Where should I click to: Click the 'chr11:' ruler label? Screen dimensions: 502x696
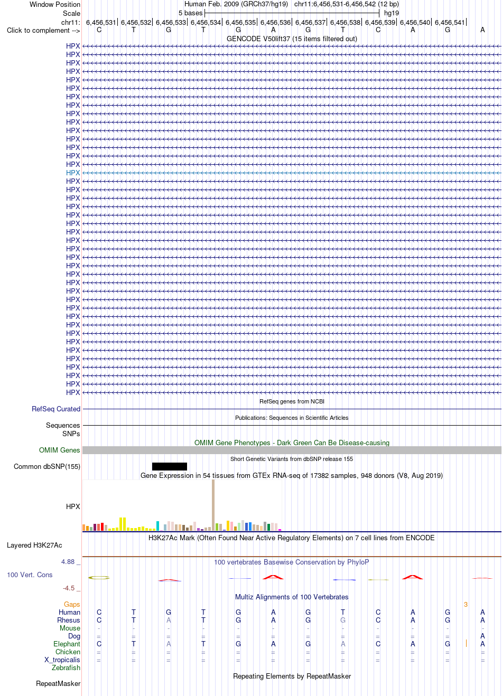click(71, 22)
